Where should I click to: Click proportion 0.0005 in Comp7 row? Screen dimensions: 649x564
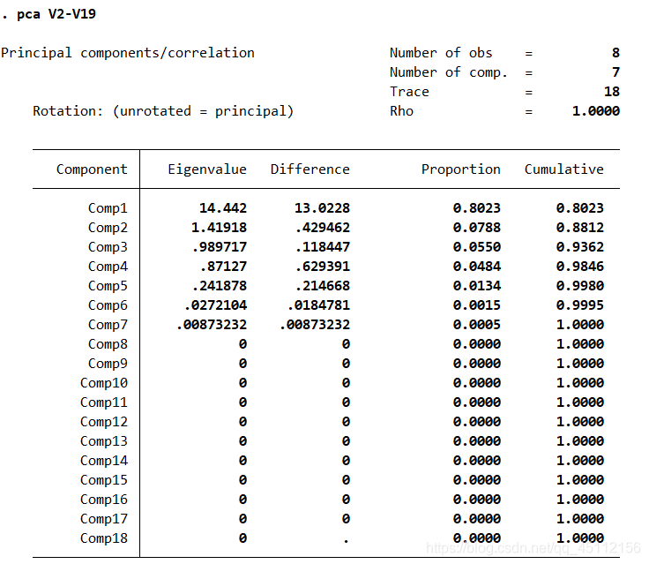point(477,325)
